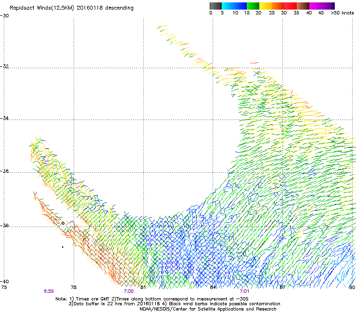Click the '10' label under the color bar
356x312 pixels.
[x=235, y=13]
